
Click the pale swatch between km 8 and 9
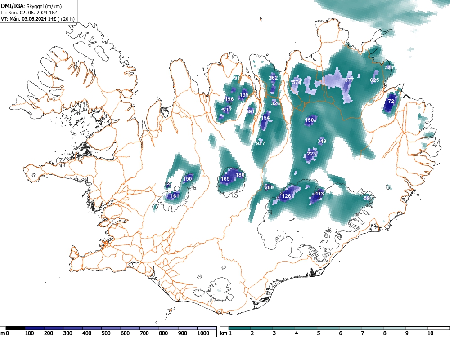[394, 328]
